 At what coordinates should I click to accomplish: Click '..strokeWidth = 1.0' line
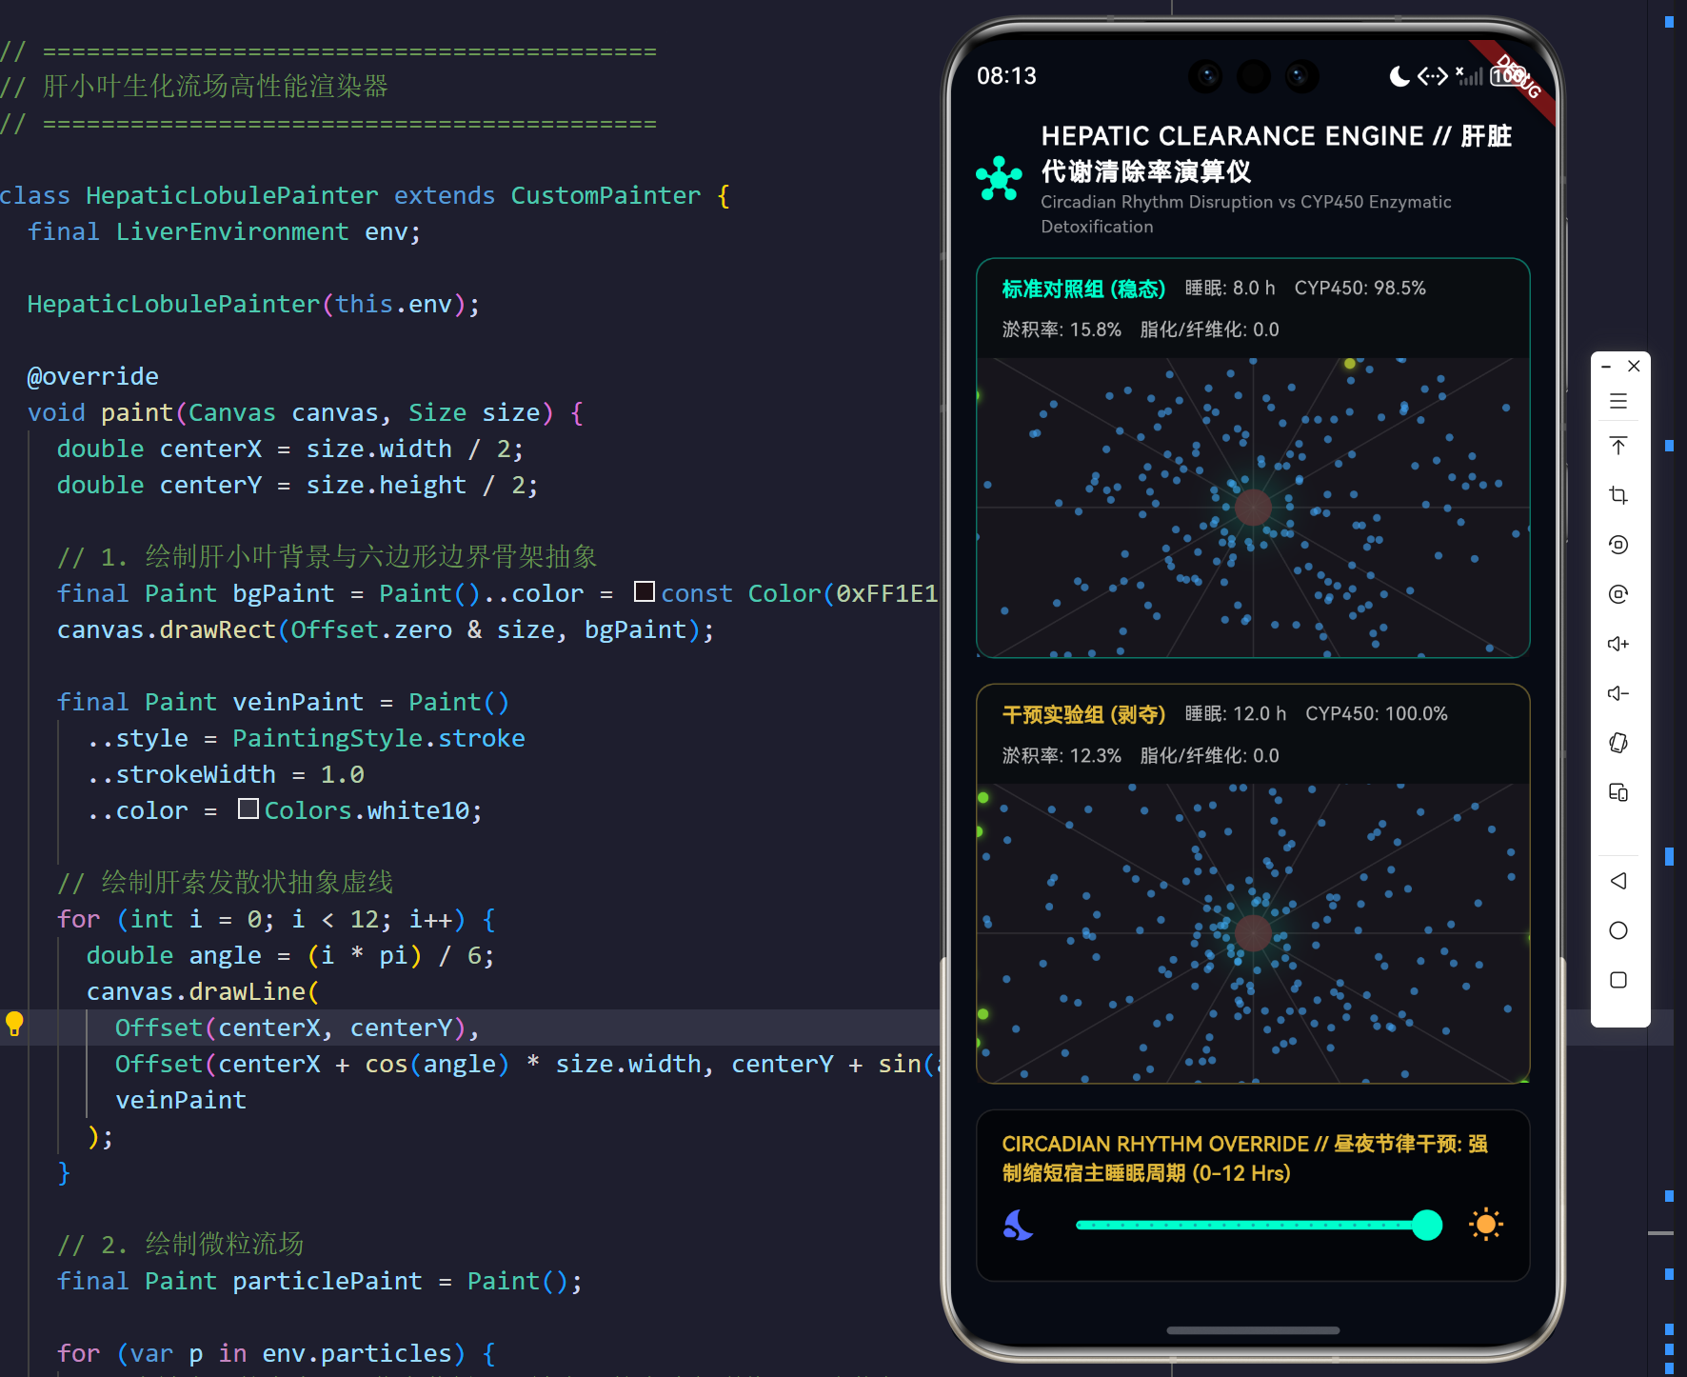(225, 774)
